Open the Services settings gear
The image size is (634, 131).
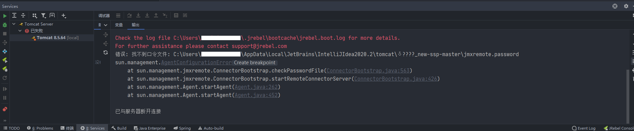[x=626, y=6]
